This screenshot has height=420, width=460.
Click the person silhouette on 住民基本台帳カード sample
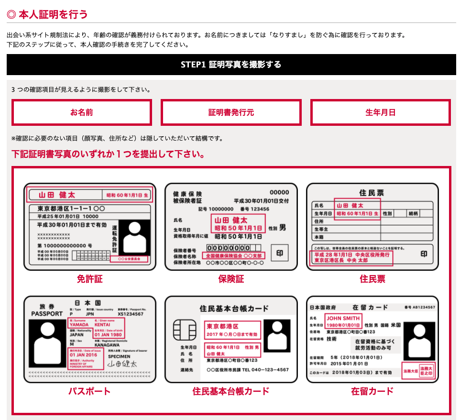tap(277, 336)
